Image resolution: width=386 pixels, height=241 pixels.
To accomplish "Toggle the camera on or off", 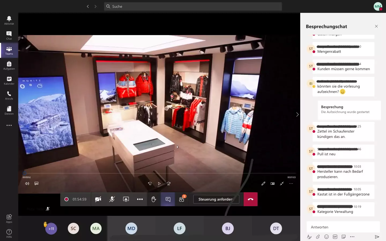I will pyautogui.click(x=98, y=199).
